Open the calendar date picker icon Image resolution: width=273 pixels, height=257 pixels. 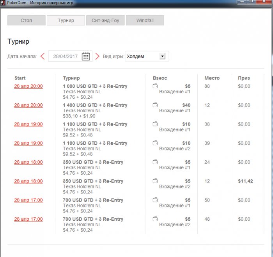tap(86, 56)
